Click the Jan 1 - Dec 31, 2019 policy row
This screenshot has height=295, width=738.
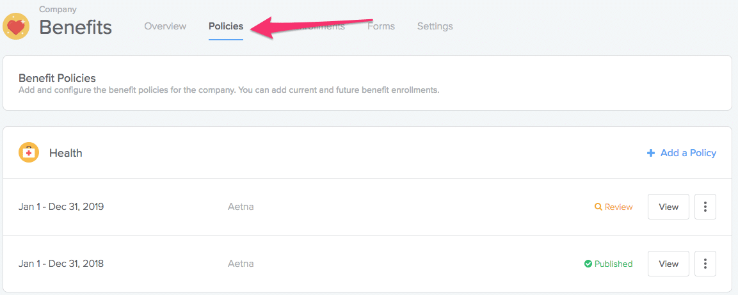coord(61,207)
